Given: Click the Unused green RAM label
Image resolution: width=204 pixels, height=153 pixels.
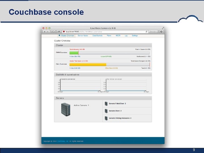Looking at the screenshot, I should tap(106, 56).
